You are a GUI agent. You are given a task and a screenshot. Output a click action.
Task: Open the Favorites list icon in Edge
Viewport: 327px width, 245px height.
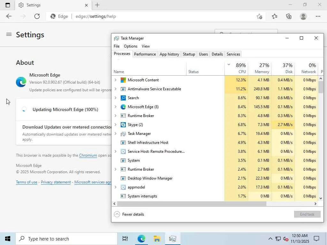click(274, 16)
